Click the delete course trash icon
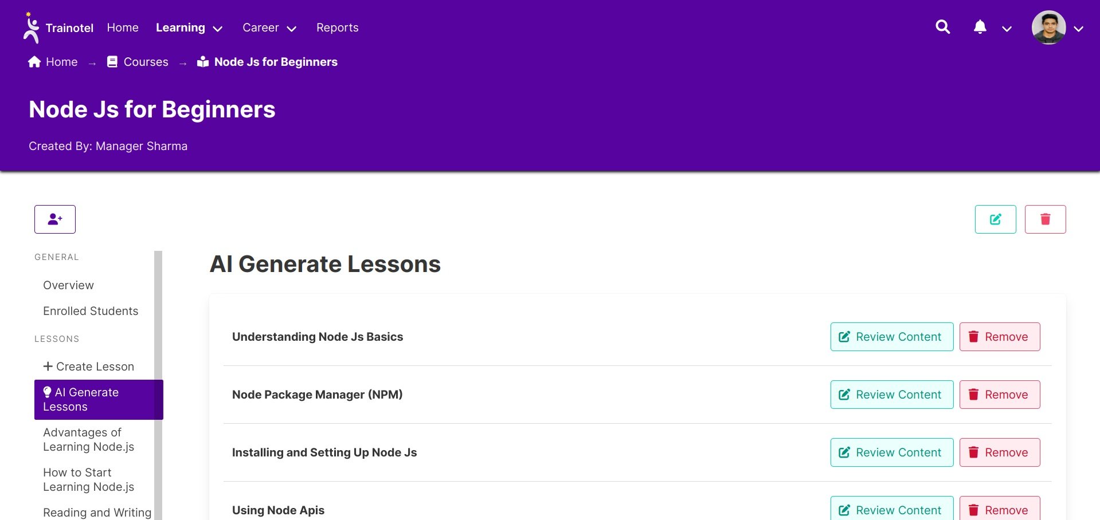Screen dimensions: 1100x520 point(1045,219)
